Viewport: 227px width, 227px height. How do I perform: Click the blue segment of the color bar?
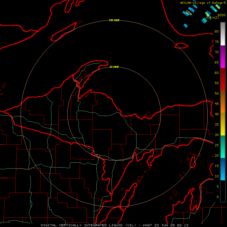(223, 169)
